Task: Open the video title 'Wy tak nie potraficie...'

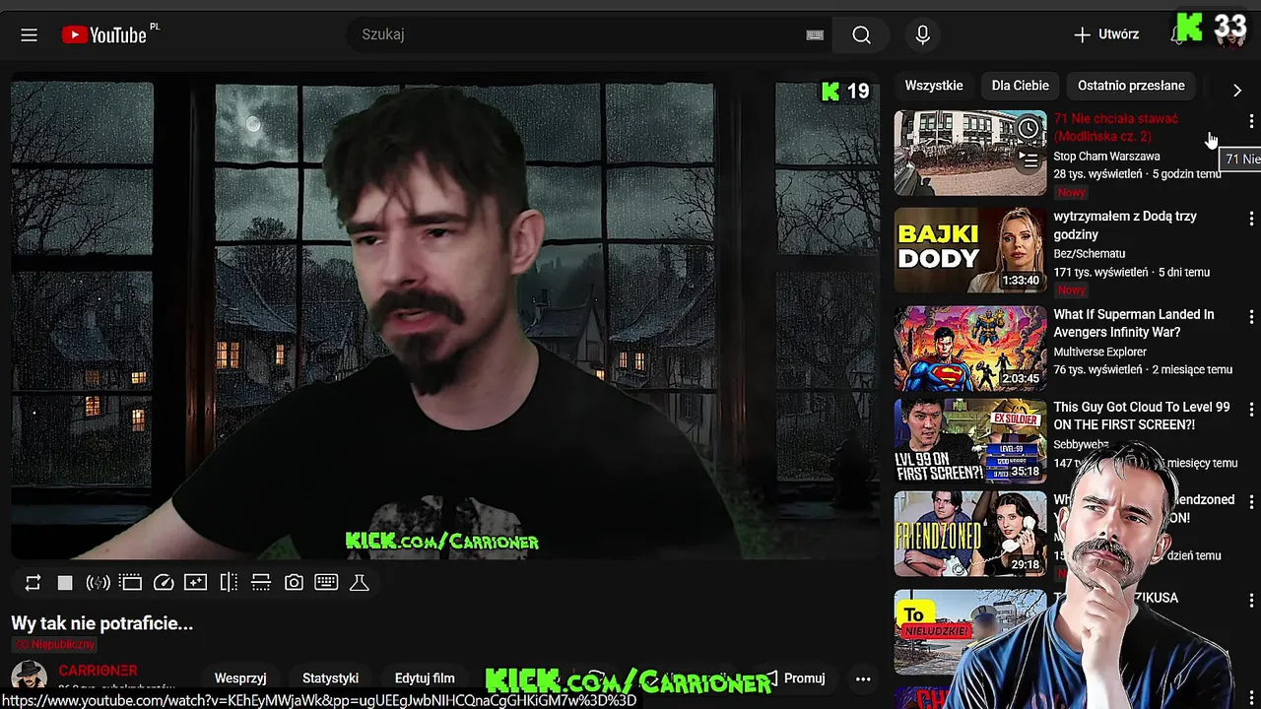Action: 102,623
